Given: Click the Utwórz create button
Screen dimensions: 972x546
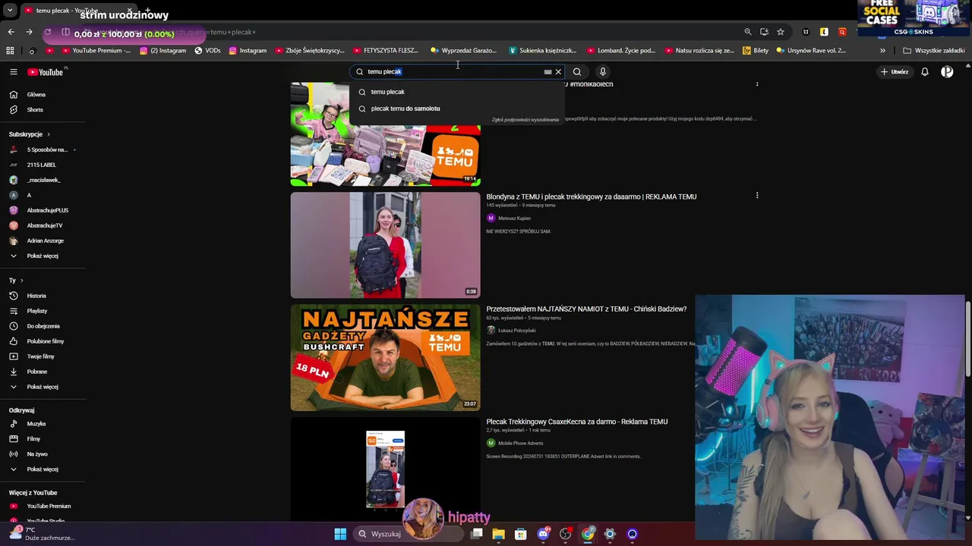Looking at the screenshot, I should pos(895,72).
